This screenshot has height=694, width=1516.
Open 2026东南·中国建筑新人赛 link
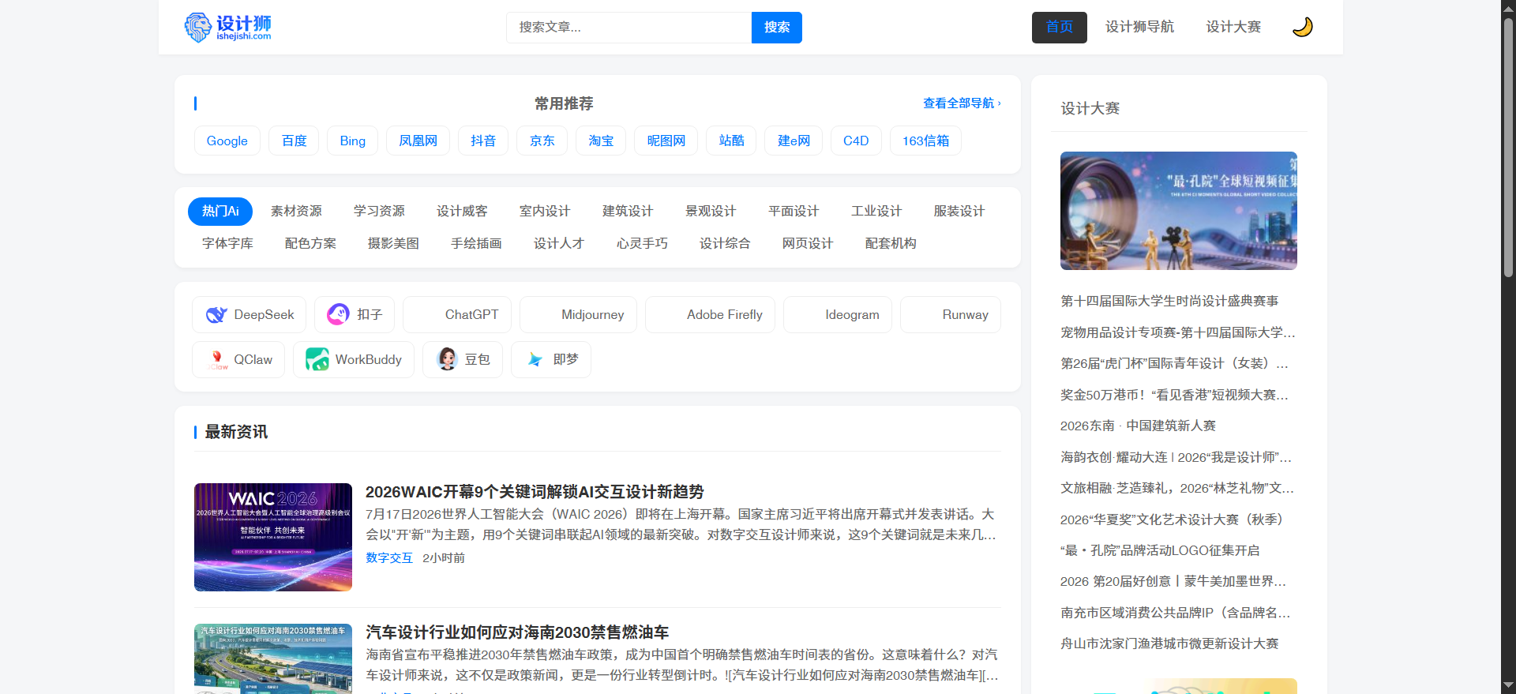[1138, 426]
